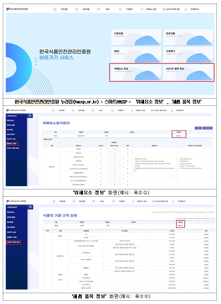Click the 지원포털 icon in the homepage top navigation
This screenshot has height=304, width=221.
pyautogui.click(x=55, y=9)
